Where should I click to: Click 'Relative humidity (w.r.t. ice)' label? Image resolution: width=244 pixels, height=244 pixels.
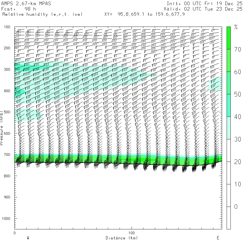pos(42,14)
